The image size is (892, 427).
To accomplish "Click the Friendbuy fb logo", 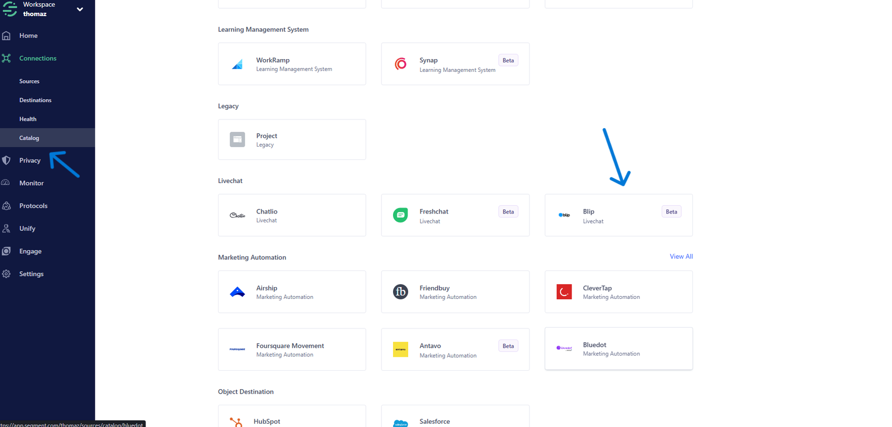I will tap(401, 292).
